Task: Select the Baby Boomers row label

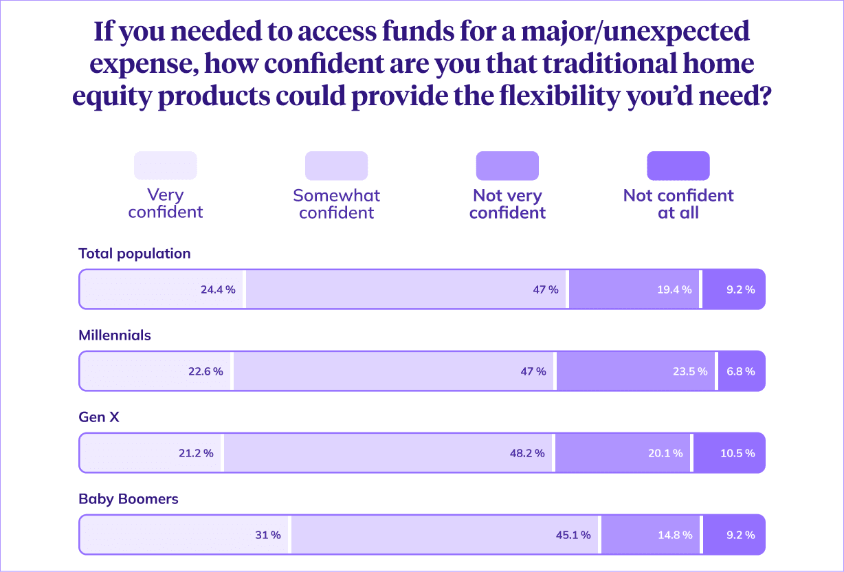Action: tap(129, 499)
